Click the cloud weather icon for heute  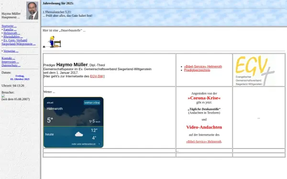point(79,134)
